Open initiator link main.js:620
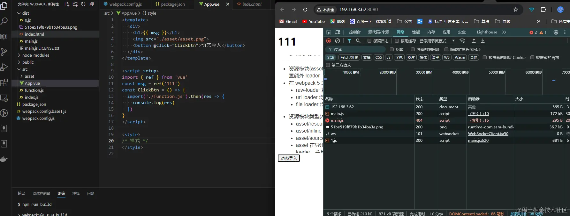The image size is (570, 216). 478,140
